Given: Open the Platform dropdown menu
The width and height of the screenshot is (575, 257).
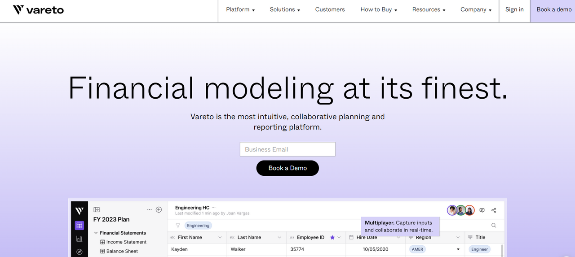Looking at the screenshot, I should click(240, 9).
